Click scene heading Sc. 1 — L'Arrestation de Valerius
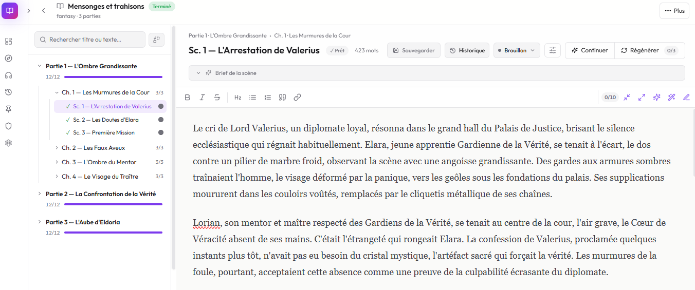Image resolution: width=695 pixels, height=290 pixels. [x=254, y=50]
